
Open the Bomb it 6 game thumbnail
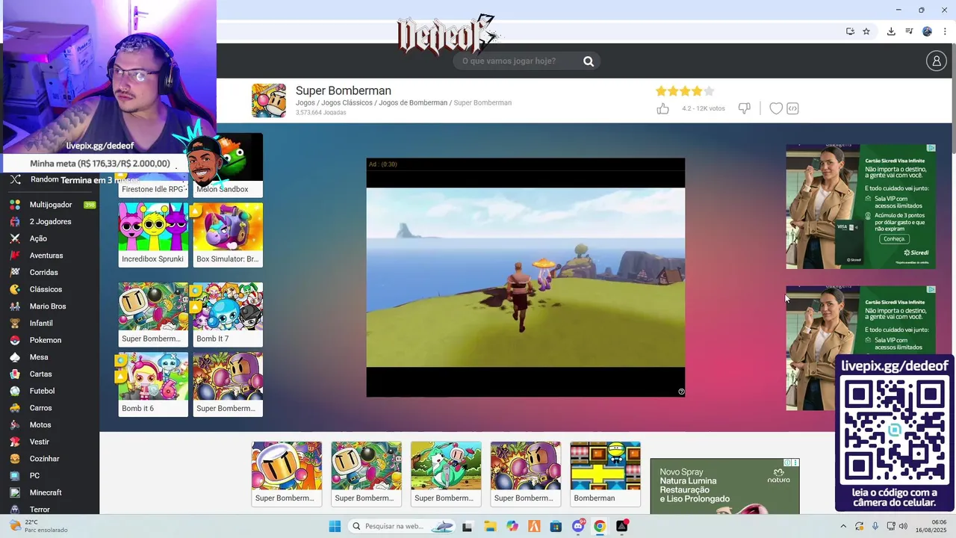coord(153,384)
